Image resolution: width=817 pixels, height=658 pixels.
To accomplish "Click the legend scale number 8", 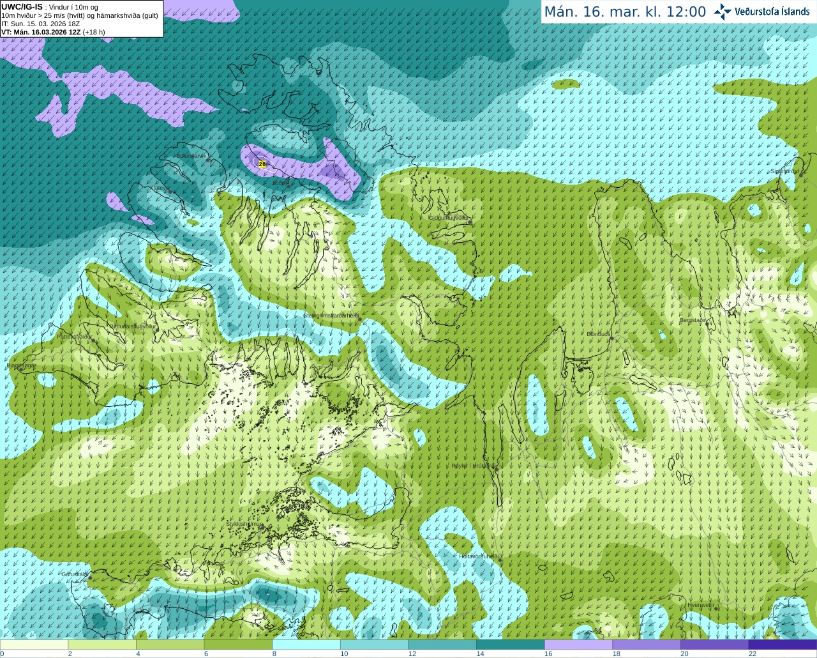I will (x=274, y=654).
